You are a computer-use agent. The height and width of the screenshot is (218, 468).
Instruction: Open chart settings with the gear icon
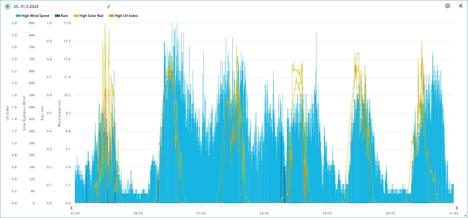pos(447,6)
